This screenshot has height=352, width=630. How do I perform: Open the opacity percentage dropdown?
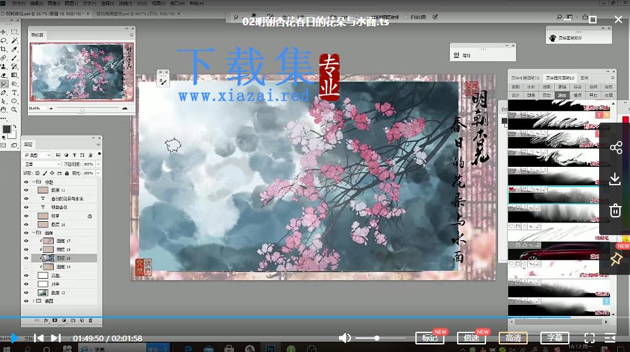98,164
